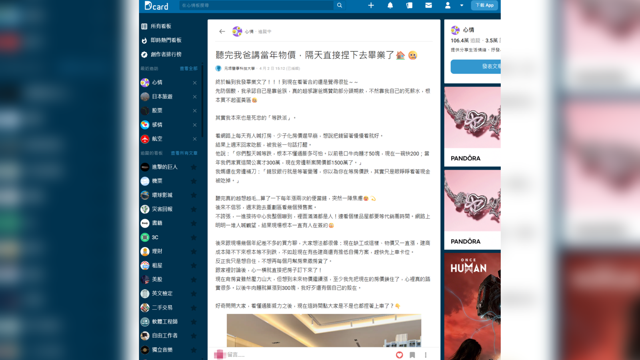This screenshot has height=360, width=640.
Task: Open the post options ellipsis menu
Action: [426, 355]
